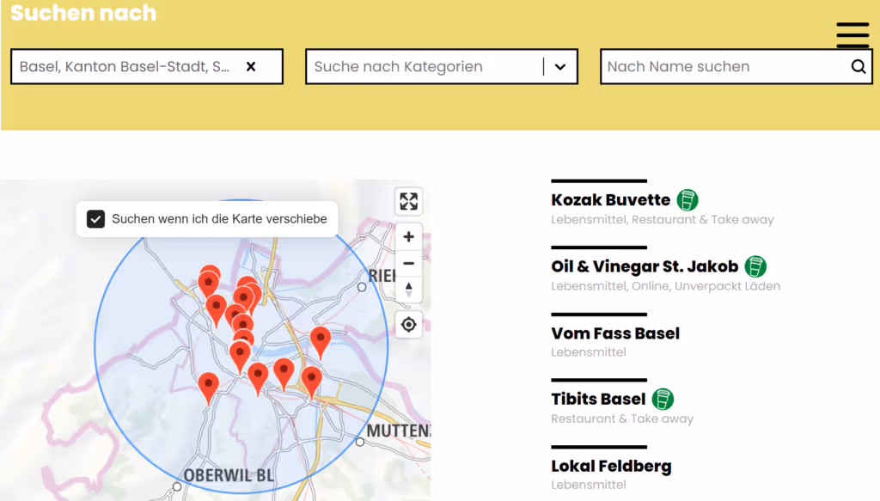Zoom out of the map
The height and width of the screenshot is (501, 880).
point(408,263)
